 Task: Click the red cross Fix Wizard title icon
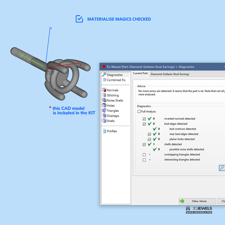[x=103, y=67]
